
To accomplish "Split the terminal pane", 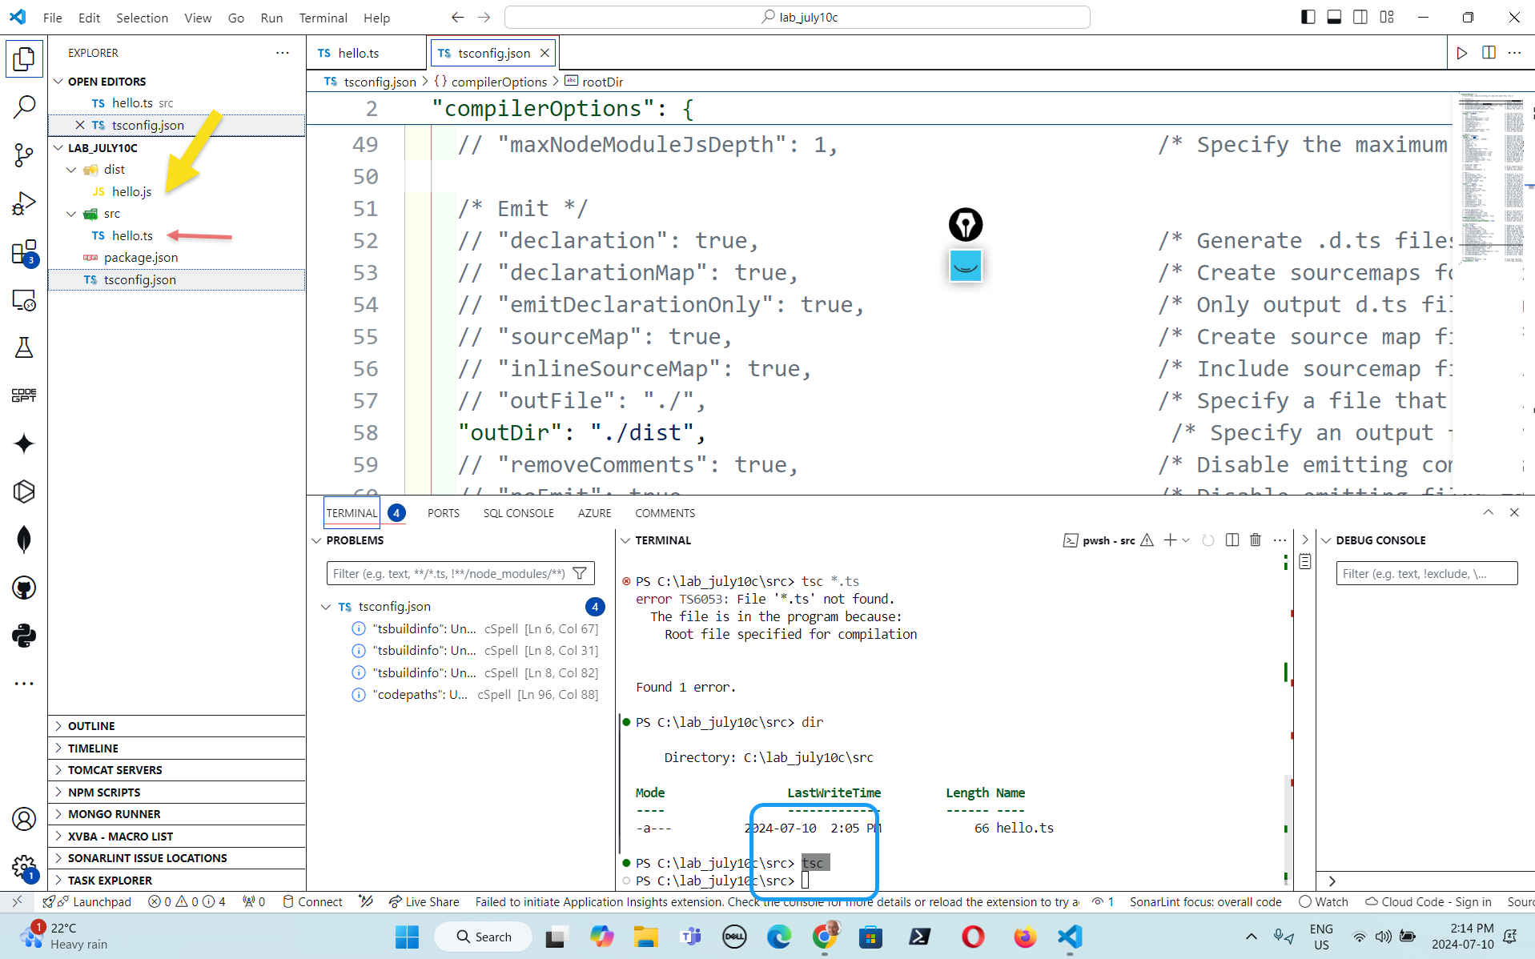I will pyautogui.click(x=1232, y=540).
